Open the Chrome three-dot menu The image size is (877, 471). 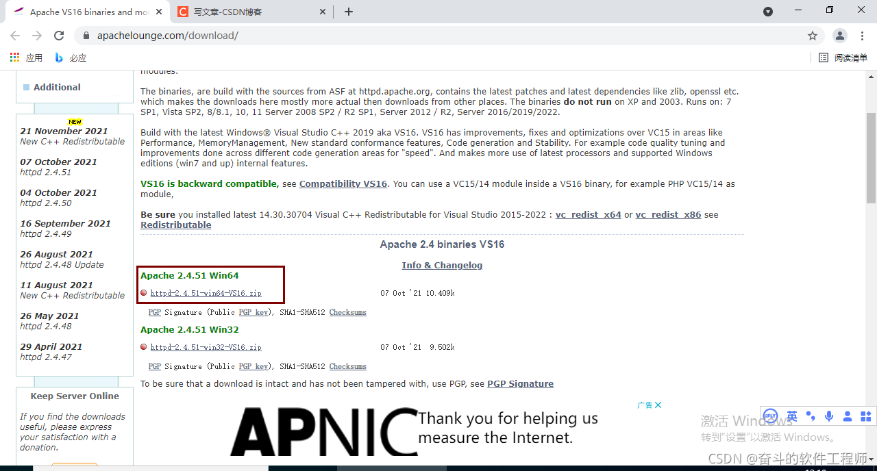[x=861, y=36]
